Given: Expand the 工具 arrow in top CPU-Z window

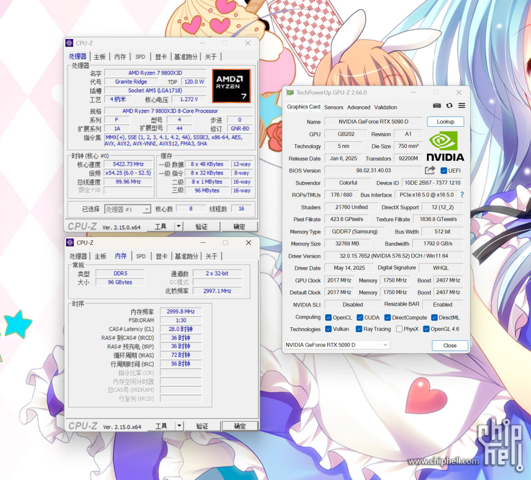Looking at the screenshot, I should 178,226.
